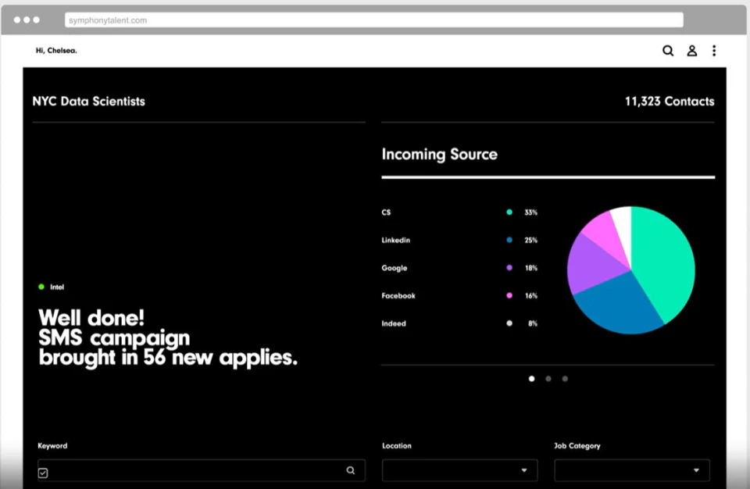Toggle the Google source indicator dot

tap(509, 268)
